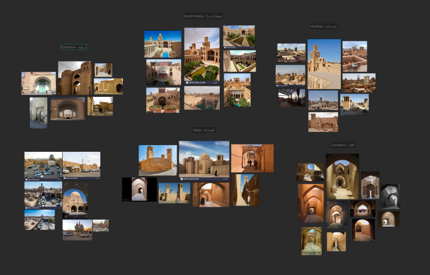Click the large central Guest House courtyard image
430x275 pixels.
(202, 55)
